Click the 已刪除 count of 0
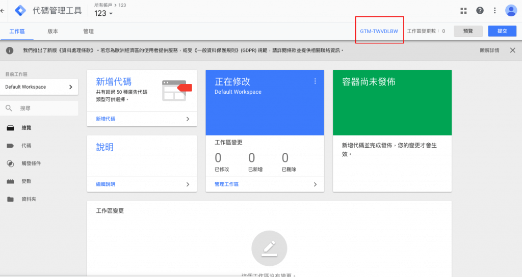This screenshot has width=522, height=277. coord(285,158)
